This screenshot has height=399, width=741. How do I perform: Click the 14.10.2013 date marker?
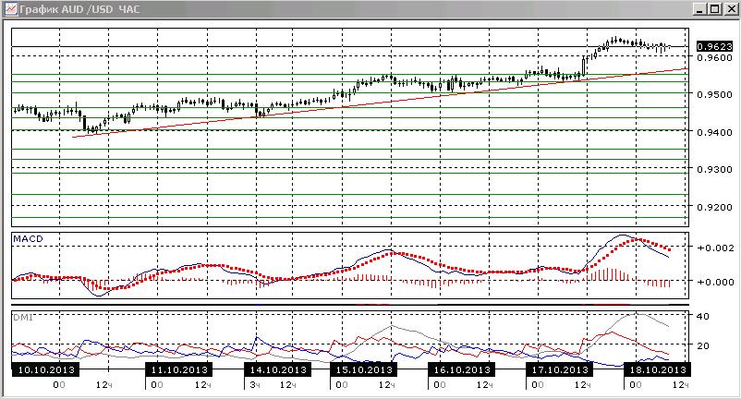coord(278,369)
